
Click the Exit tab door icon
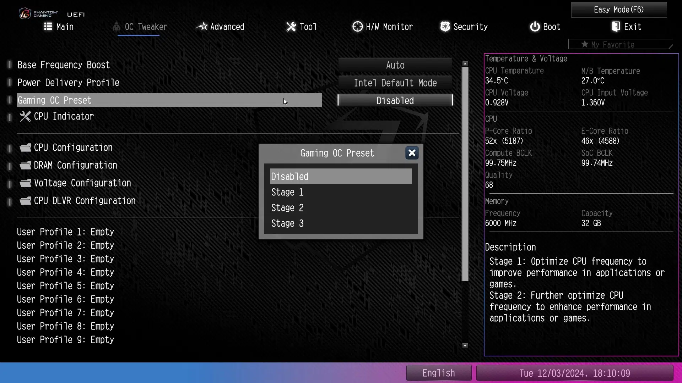616,27
